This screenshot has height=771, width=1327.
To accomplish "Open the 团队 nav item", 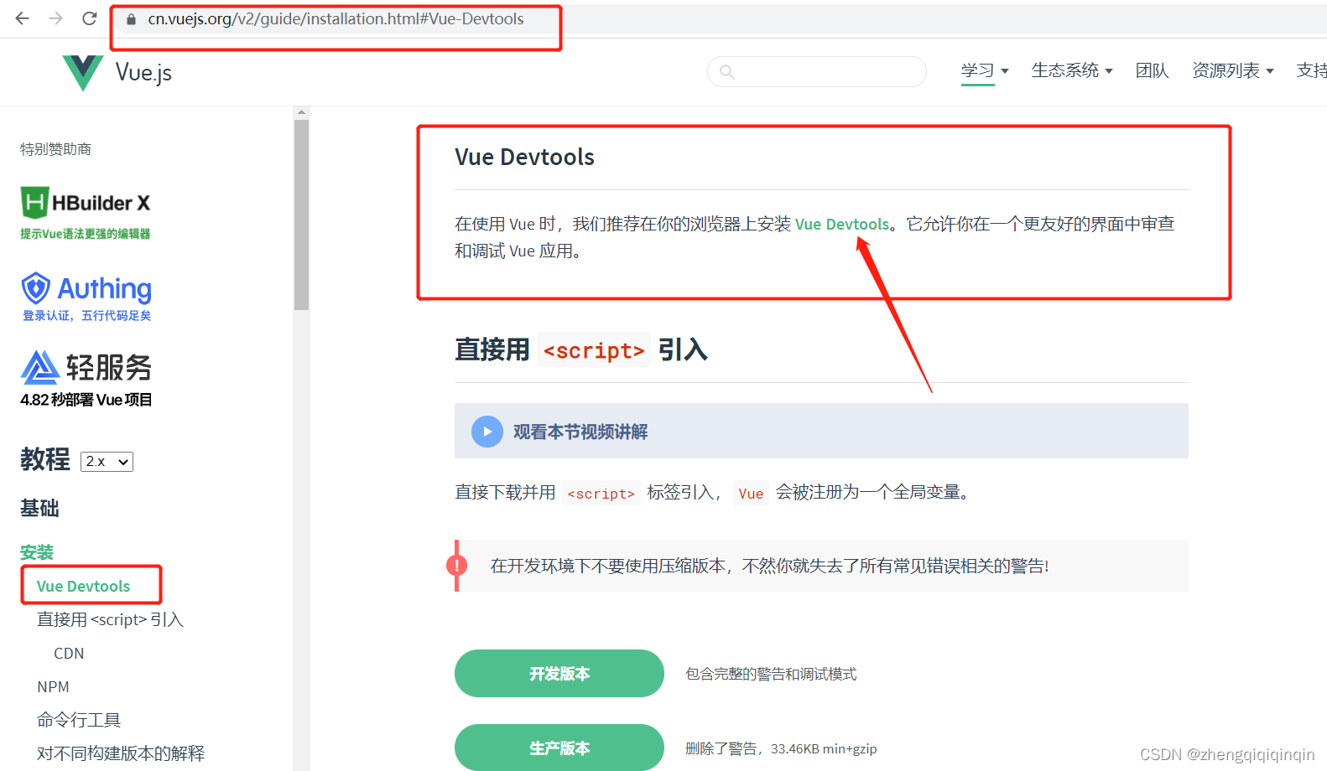I will pyautogui.click(x=1152, y=71).
